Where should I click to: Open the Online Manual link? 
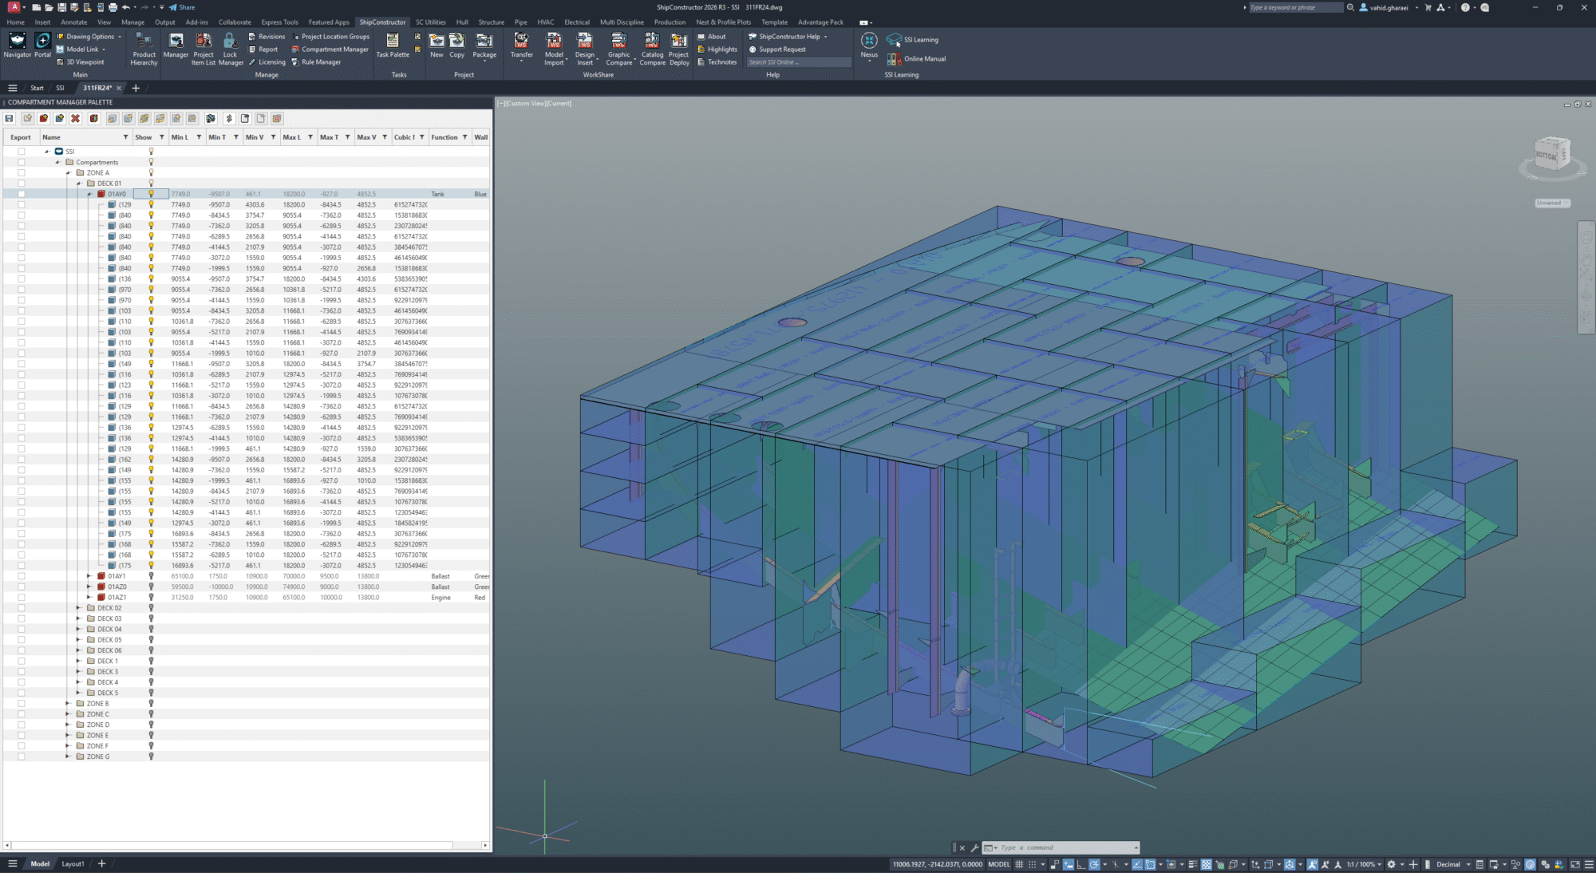(924, 58)
